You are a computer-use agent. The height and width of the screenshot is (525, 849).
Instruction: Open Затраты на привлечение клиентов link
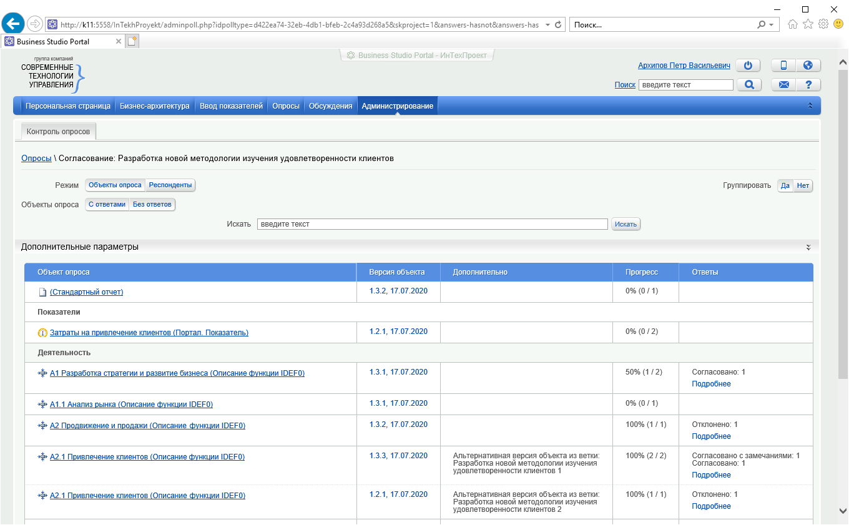coord(149,333)
